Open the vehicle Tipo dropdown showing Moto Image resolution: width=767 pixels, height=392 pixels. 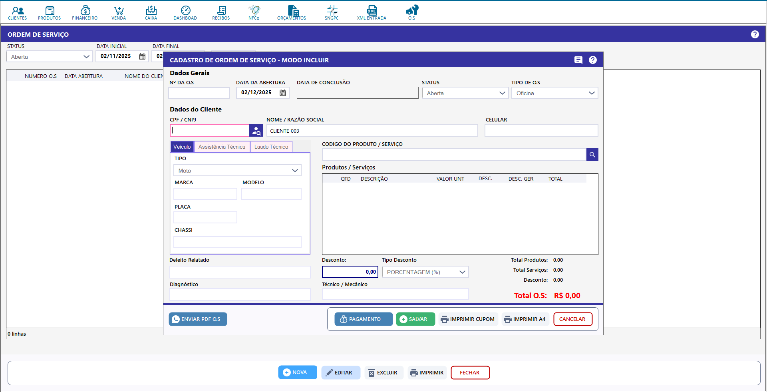click(237, 171)
